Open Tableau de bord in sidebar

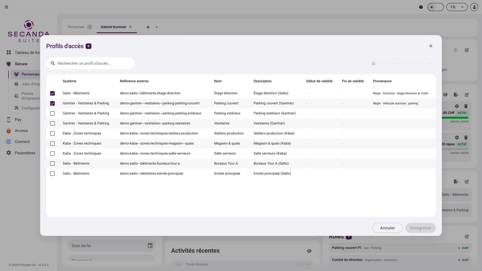click(23, 52)
